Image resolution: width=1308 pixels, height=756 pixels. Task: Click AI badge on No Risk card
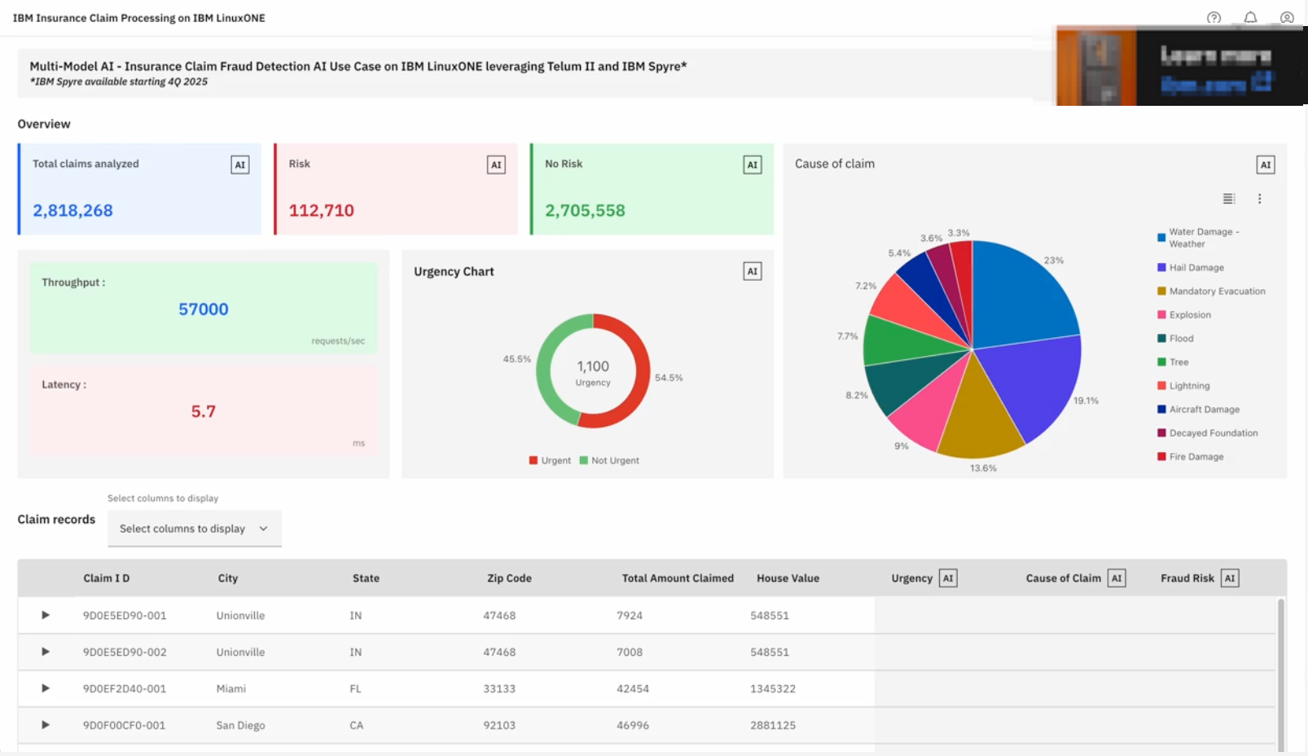tap(753, 165)
